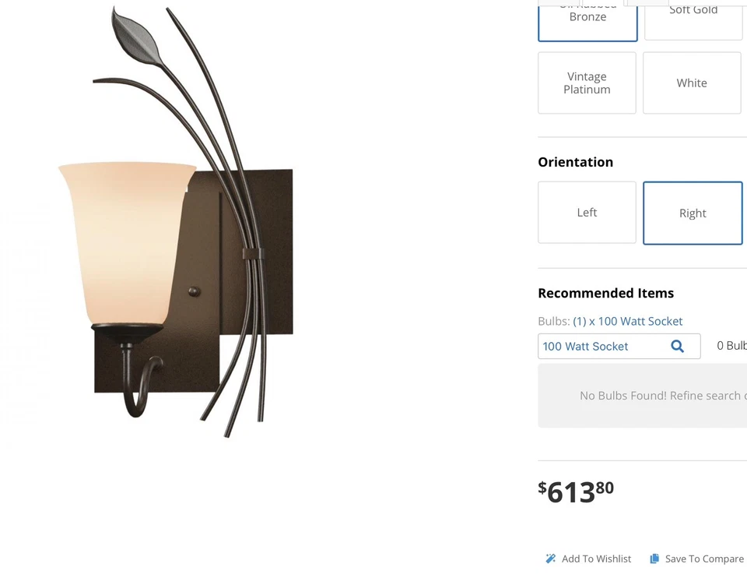Open the (1) x 100 Watt Socket link
747x578 pixels.
pyautogui.click(x=627, y=321)
